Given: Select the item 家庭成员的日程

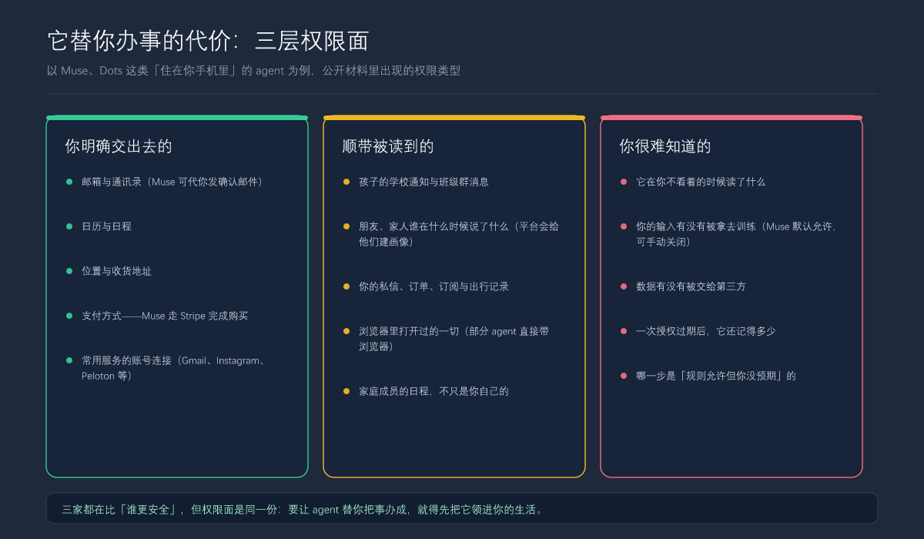Looking at the screenshot, I should [434, 391].
